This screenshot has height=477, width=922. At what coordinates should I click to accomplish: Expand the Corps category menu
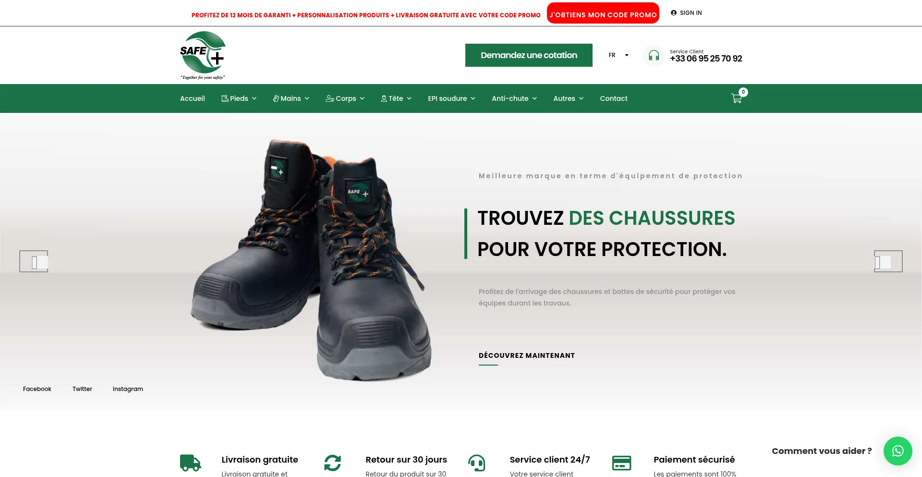[x=345, y=98]
